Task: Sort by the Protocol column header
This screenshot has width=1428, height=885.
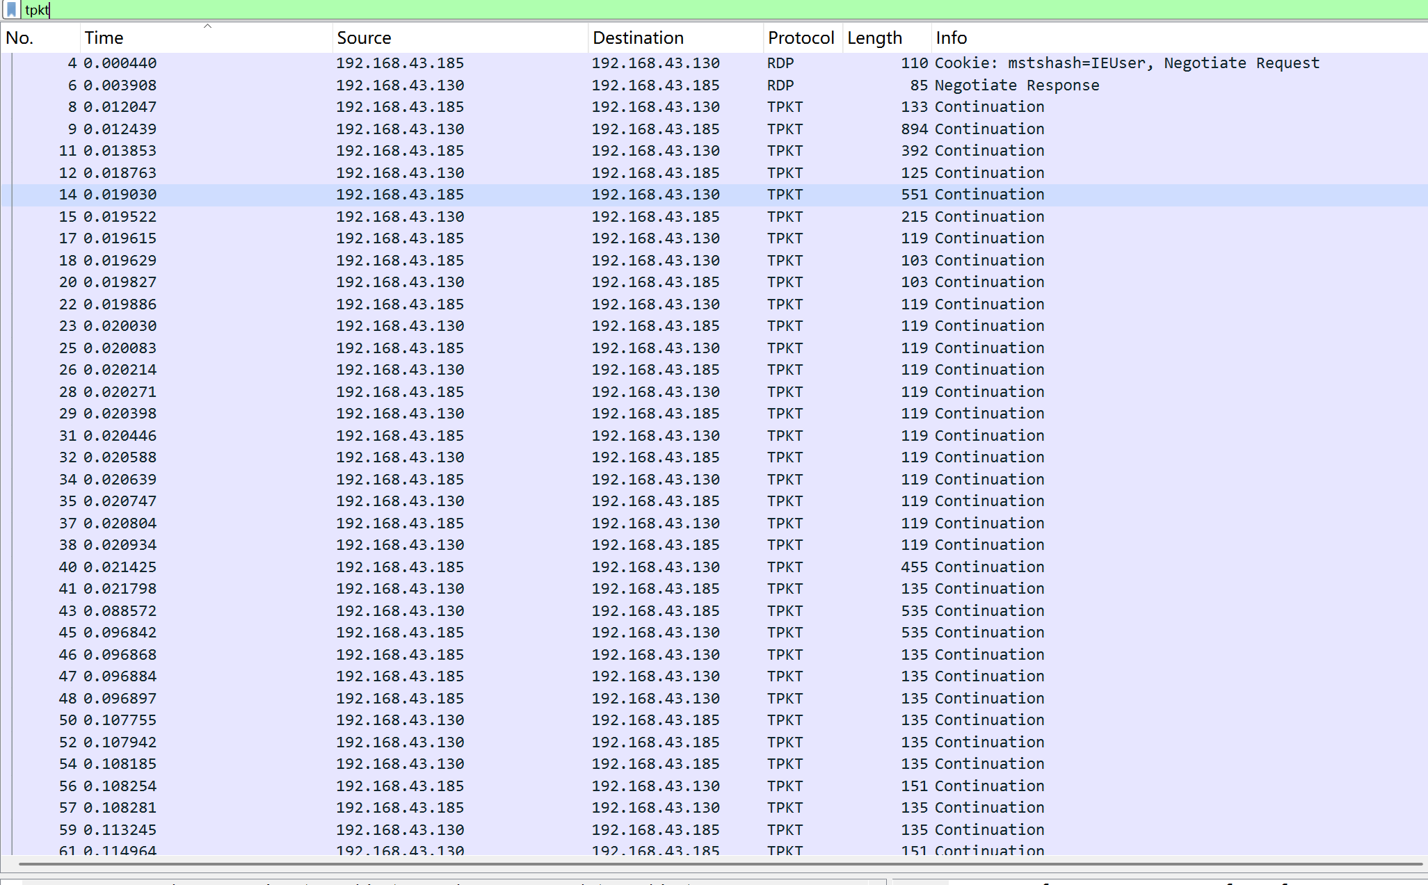Action: point(801,38)
